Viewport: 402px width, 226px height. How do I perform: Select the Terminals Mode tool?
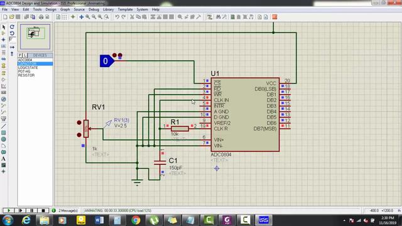pyautogui.click(x=4, y=73)
